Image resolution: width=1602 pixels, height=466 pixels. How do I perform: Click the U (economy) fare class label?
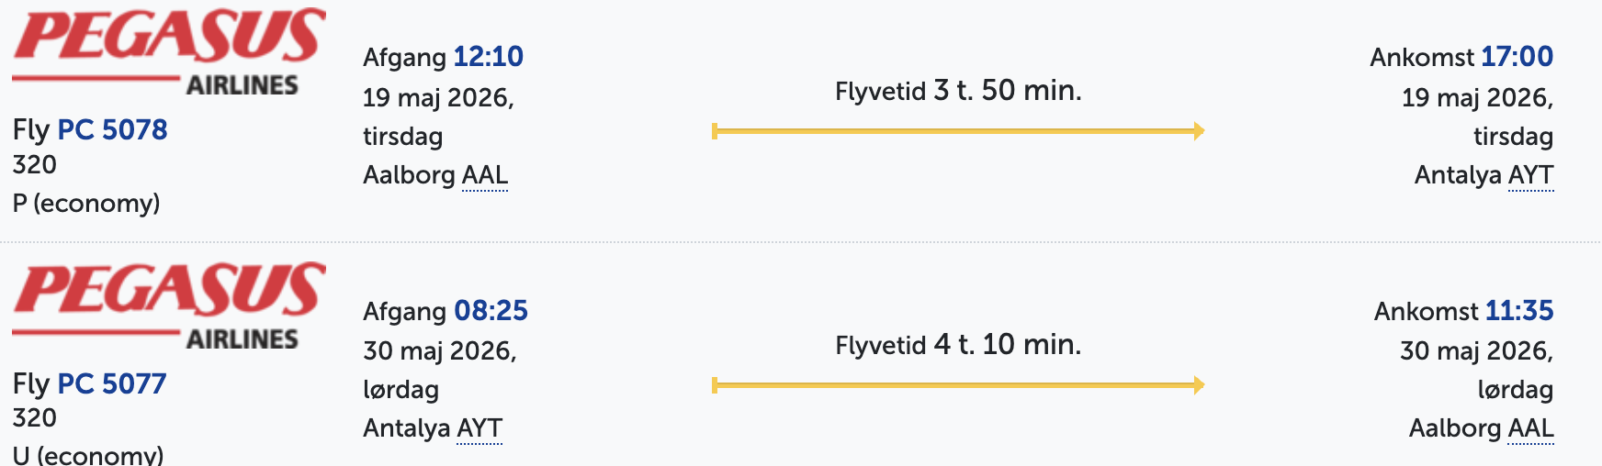point(88,455)
